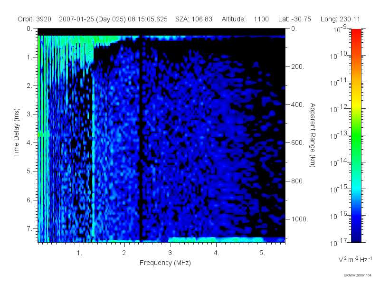Click the '4.' time delay tick label
This screenshot has width=380, height=285.
(29, 143)
